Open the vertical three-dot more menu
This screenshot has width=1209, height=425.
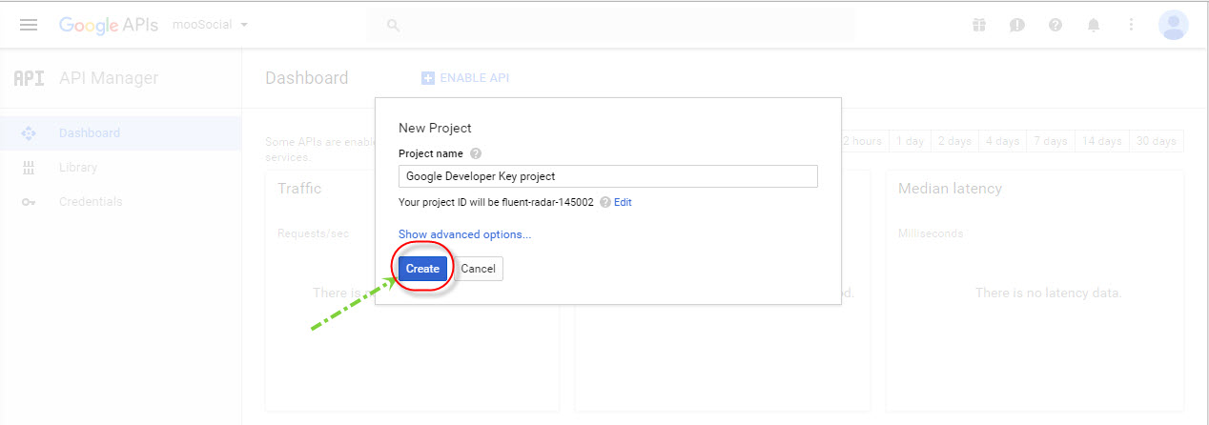click(1131, 25)
